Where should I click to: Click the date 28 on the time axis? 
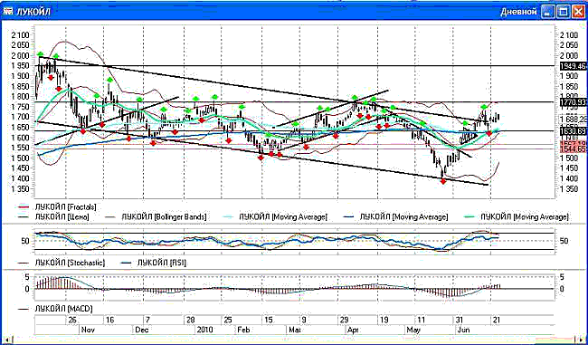click(191, 320)
